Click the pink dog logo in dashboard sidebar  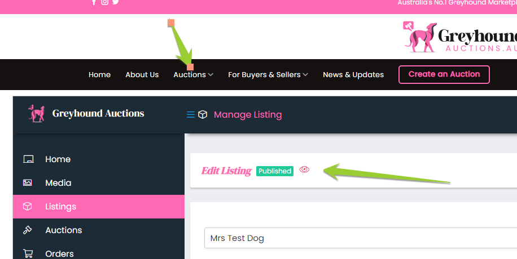pyautogui.click(x=37, y=114)
